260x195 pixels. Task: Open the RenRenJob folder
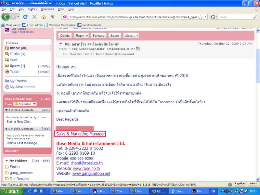tap(19, 179)
